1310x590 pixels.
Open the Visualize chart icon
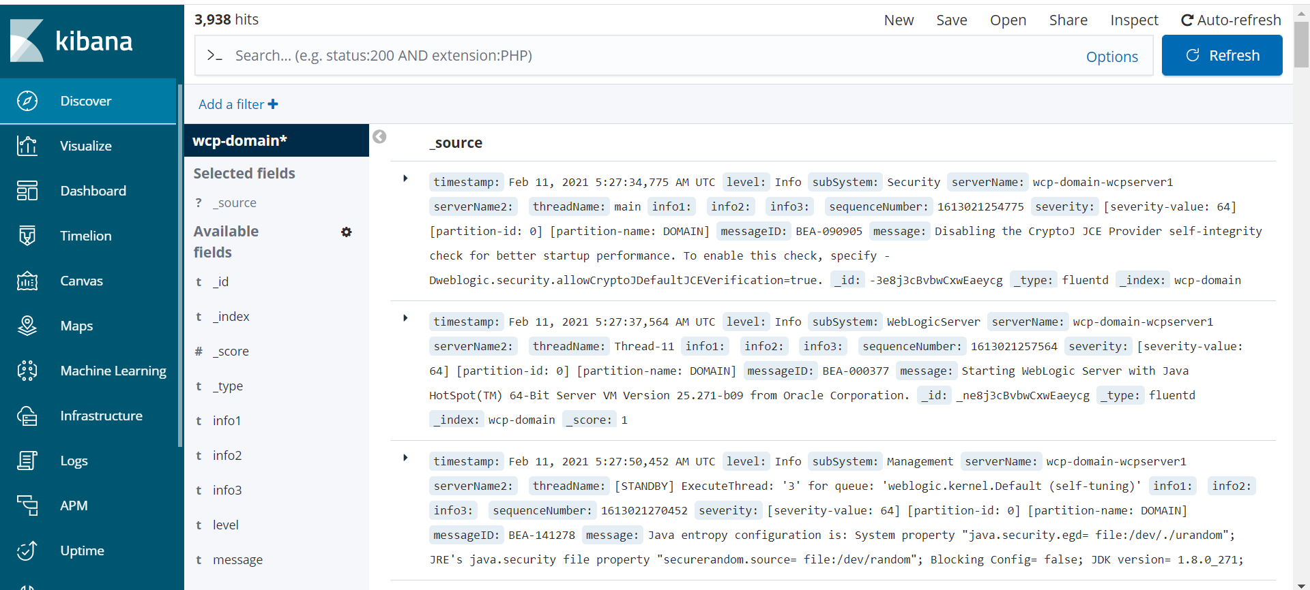click(x=27, y=146)
